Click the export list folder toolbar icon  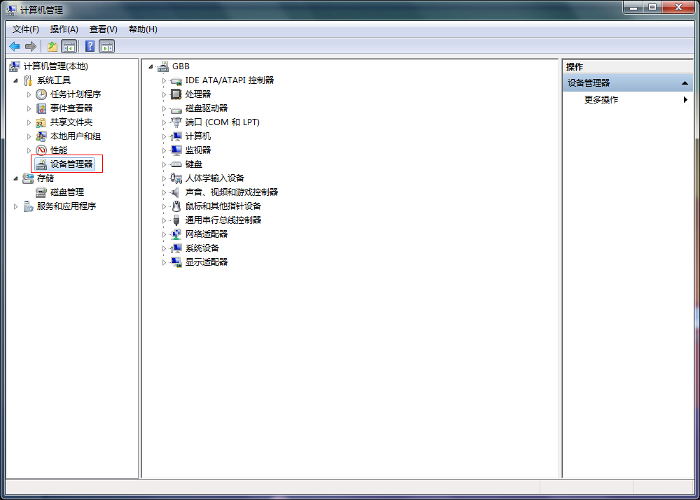point(52,46)
